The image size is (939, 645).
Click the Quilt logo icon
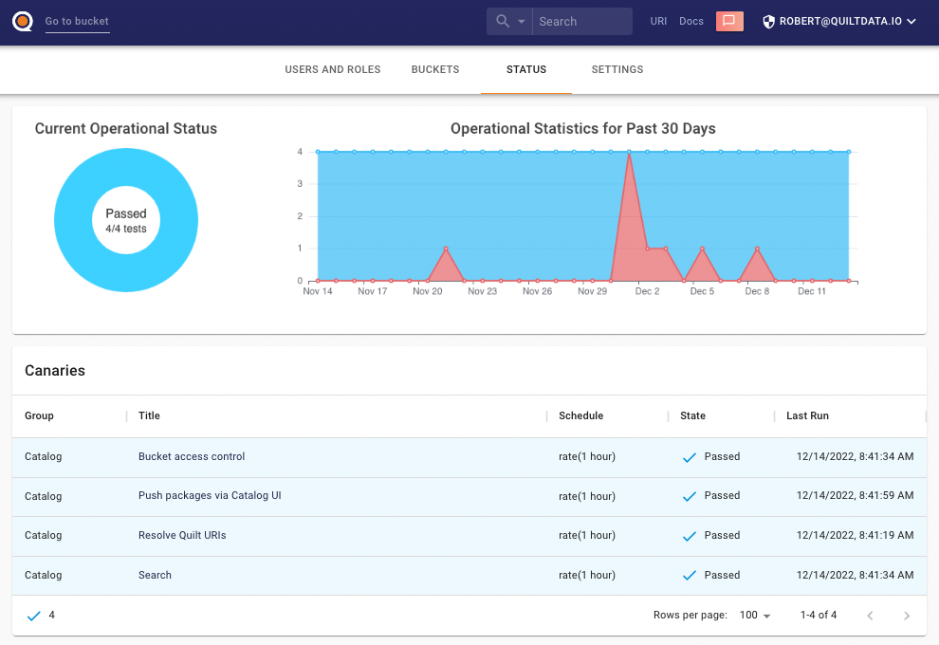click(23, 22)
